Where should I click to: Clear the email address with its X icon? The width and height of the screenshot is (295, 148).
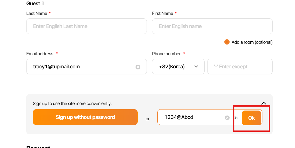(x=138, y=67)
